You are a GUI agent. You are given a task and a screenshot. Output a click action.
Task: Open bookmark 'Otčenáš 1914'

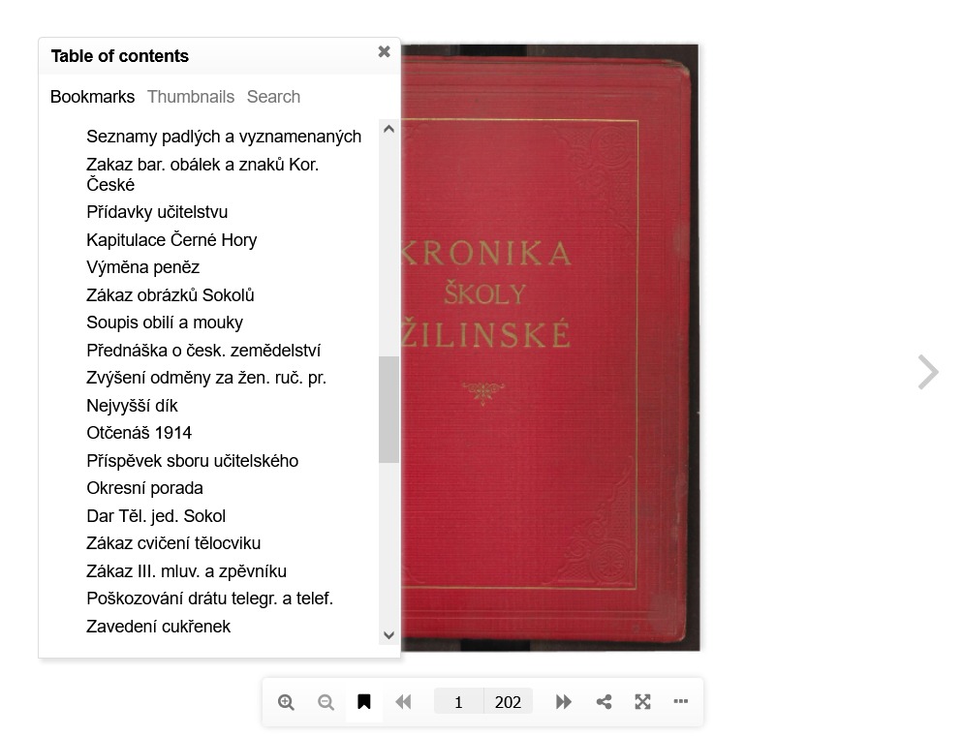click(x=139, y=433)
